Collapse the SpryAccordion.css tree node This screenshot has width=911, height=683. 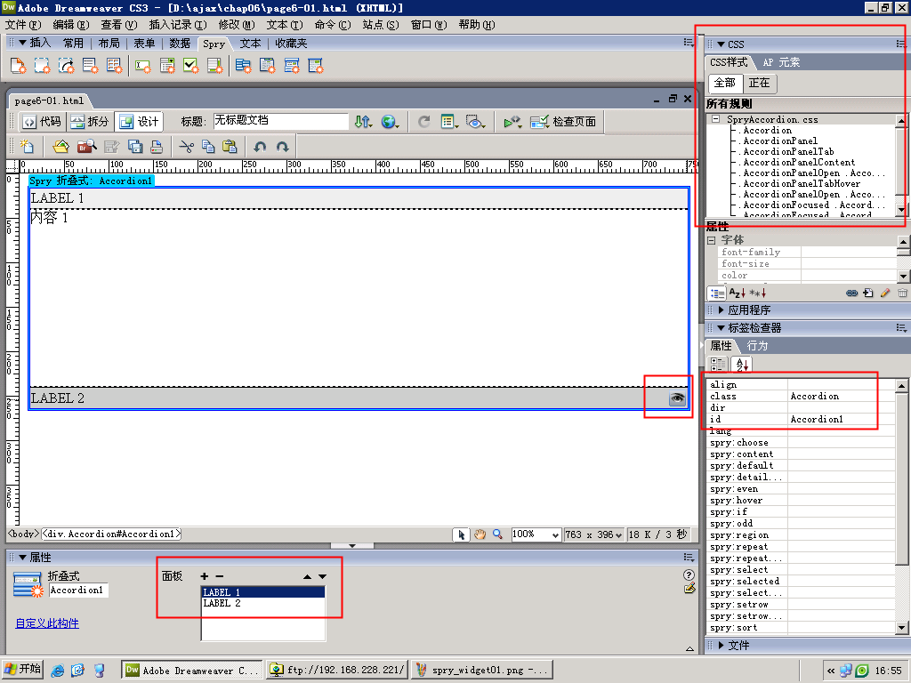715,119
